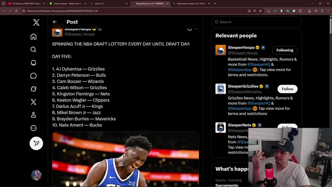Open the Chrome three-dot menu
This screenshot has width=332, height=187.
[x=328, y=11]
